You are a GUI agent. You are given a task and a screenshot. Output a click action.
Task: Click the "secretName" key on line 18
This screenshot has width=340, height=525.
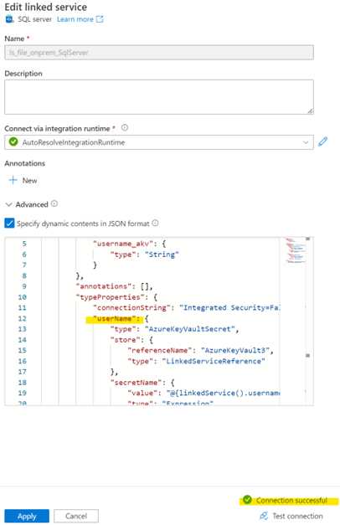[137, 383]
